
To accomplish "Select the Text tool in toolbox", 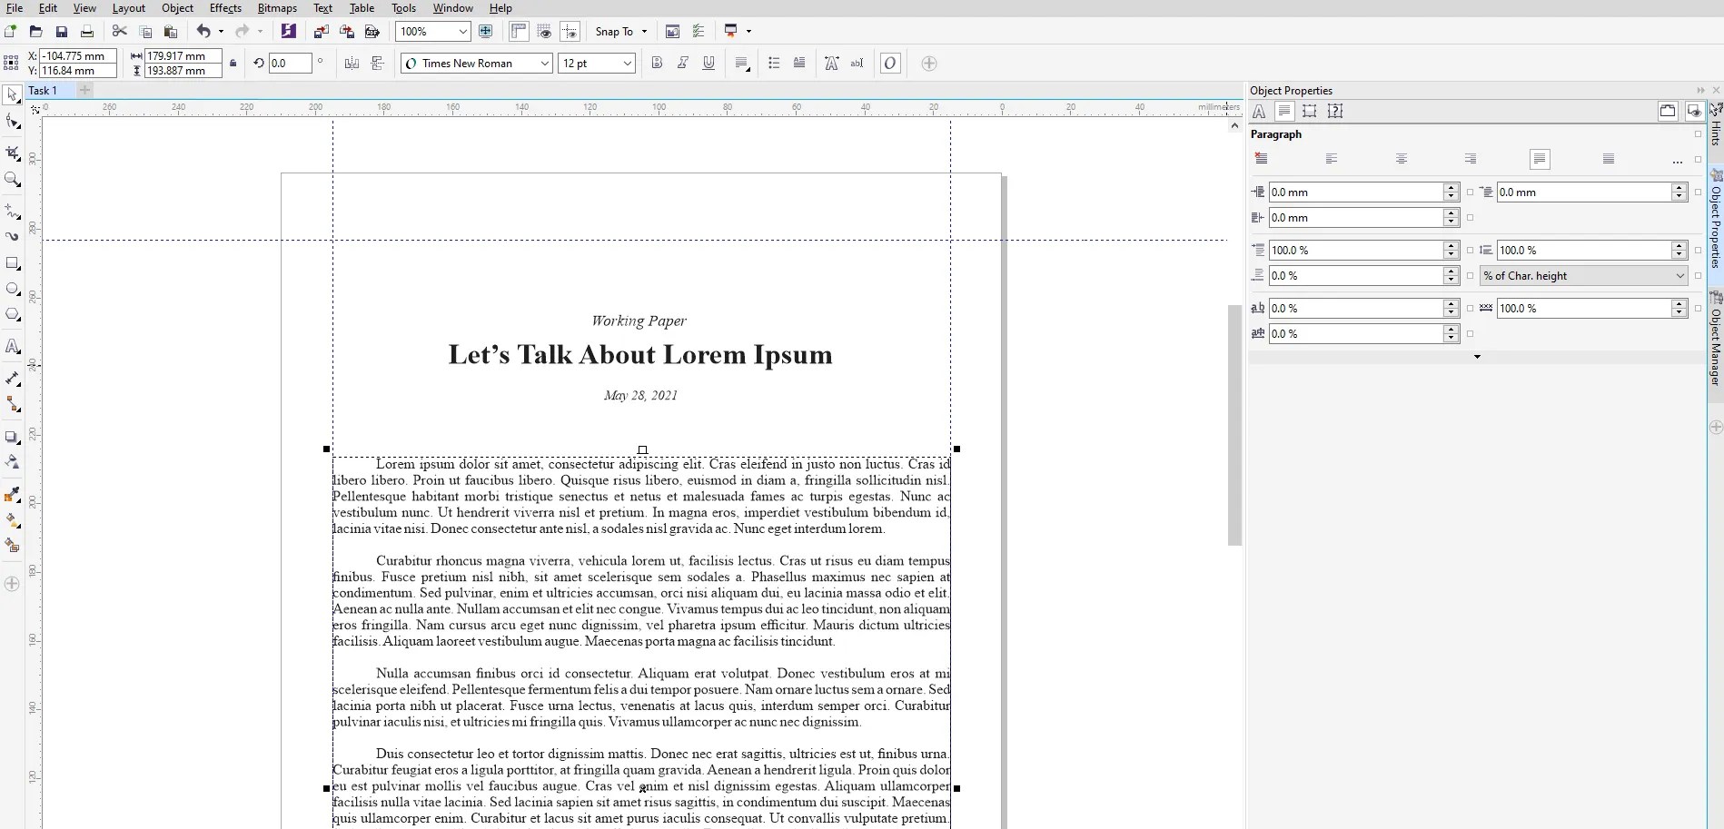I will 13,347.
